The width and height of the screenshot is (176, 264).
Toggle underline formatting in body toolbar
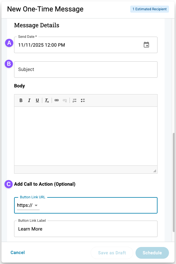tap(37, 100)
